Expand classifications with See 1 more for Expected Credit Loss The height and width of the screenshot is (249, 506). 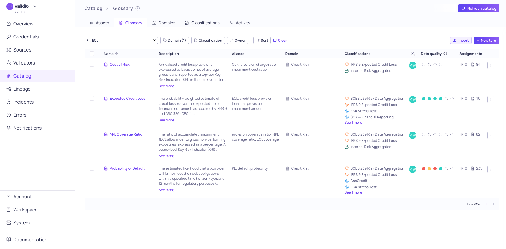click(353, 123)
